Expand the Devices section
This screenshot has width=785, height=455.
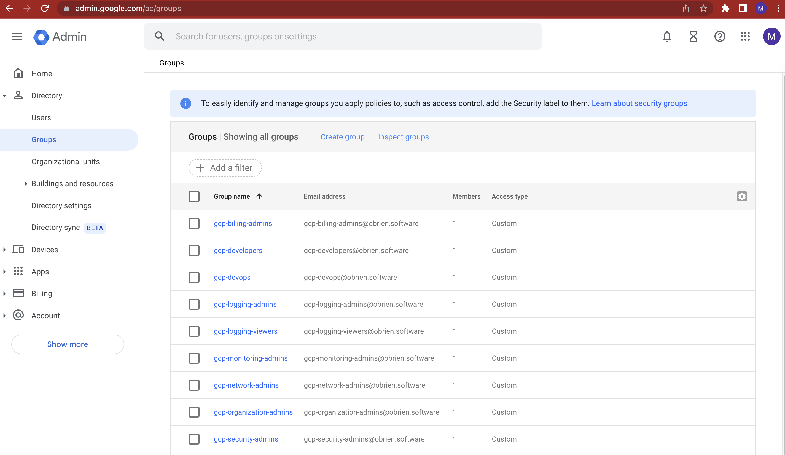(5, 249)
